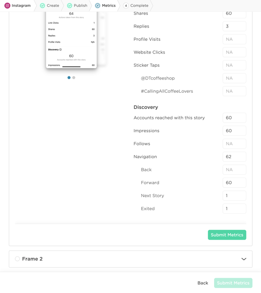Click the Back button in footer

pyautogui.click(x=203, y=283)
